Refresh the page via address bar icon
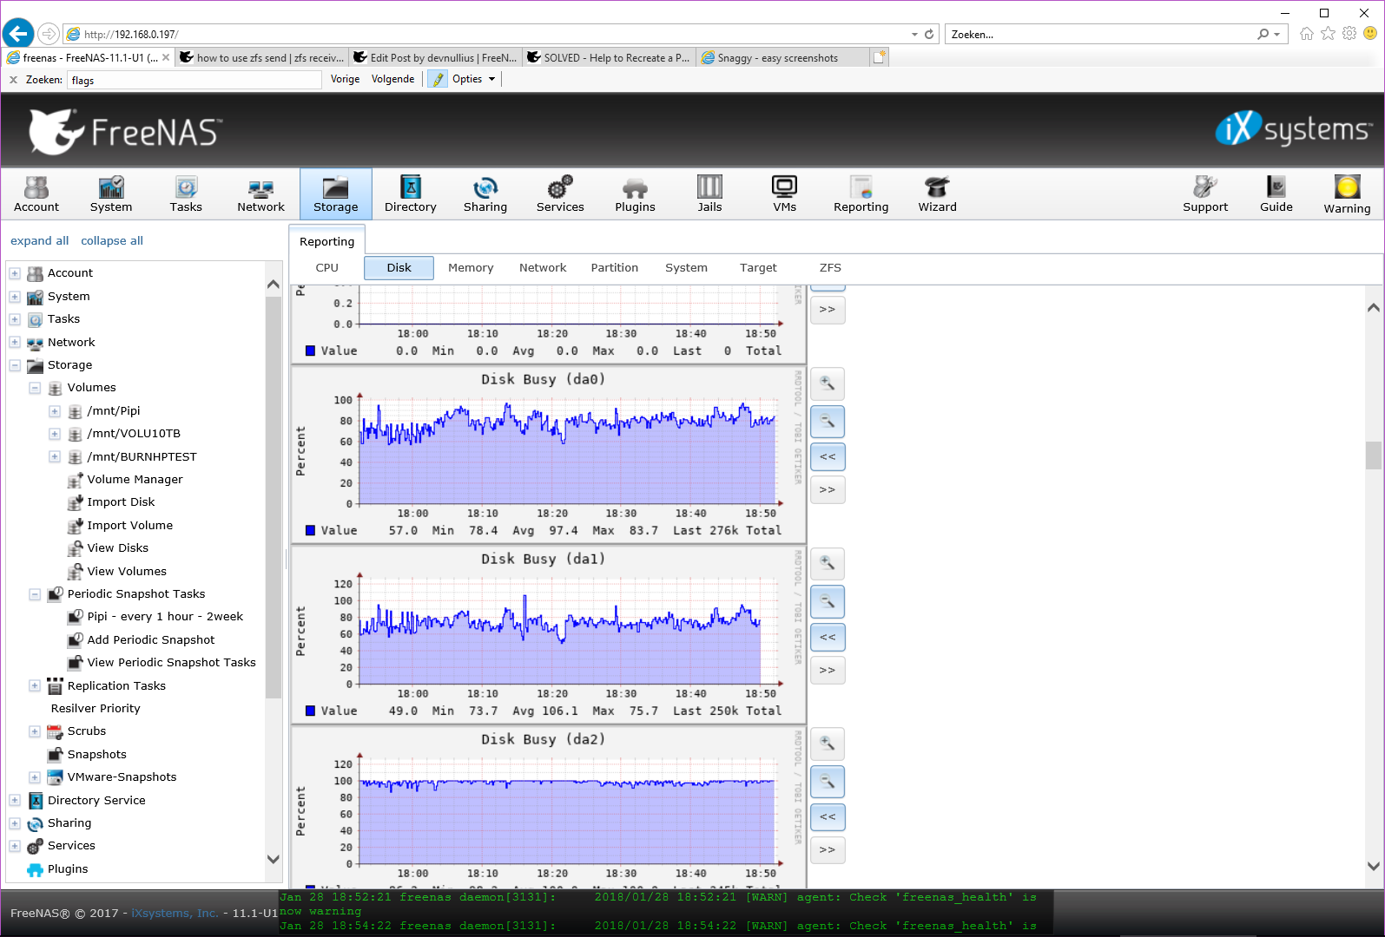Image resolution: width=1385 pixels, height=937 pixels. point(929,34)
